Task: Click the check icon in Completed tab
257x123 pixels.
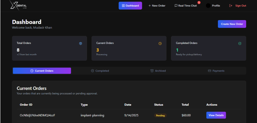Action: (x=92, y=71)
